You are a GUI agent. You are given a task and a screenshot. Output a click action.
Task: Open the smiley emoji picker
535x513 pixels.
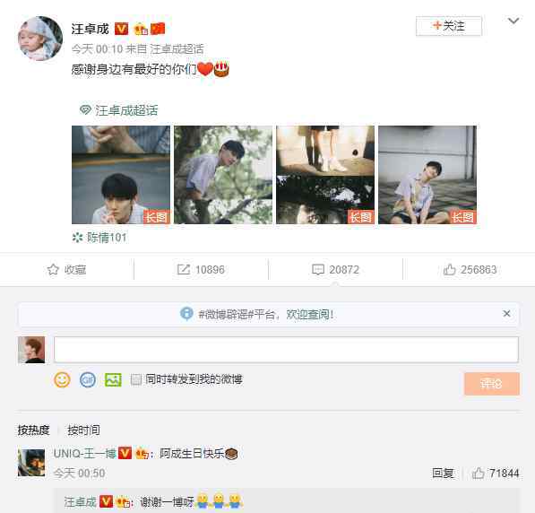pyautogui.click(x=62, y=379)
